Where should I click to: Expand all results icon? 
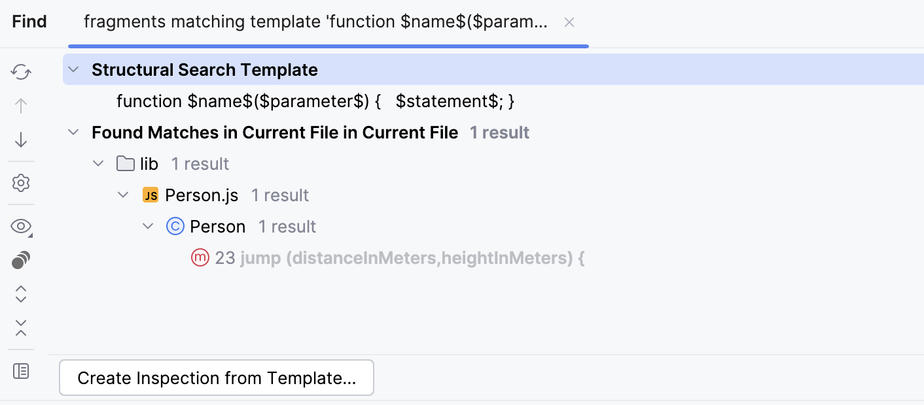(x=21, y=294)
